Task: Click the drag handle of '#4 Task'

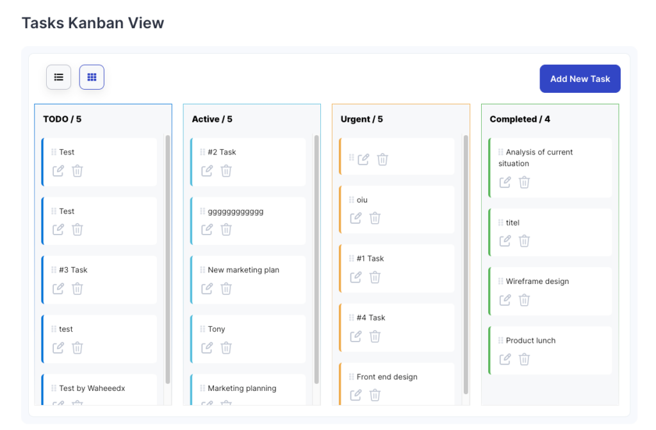Action: tap(351, 318)
